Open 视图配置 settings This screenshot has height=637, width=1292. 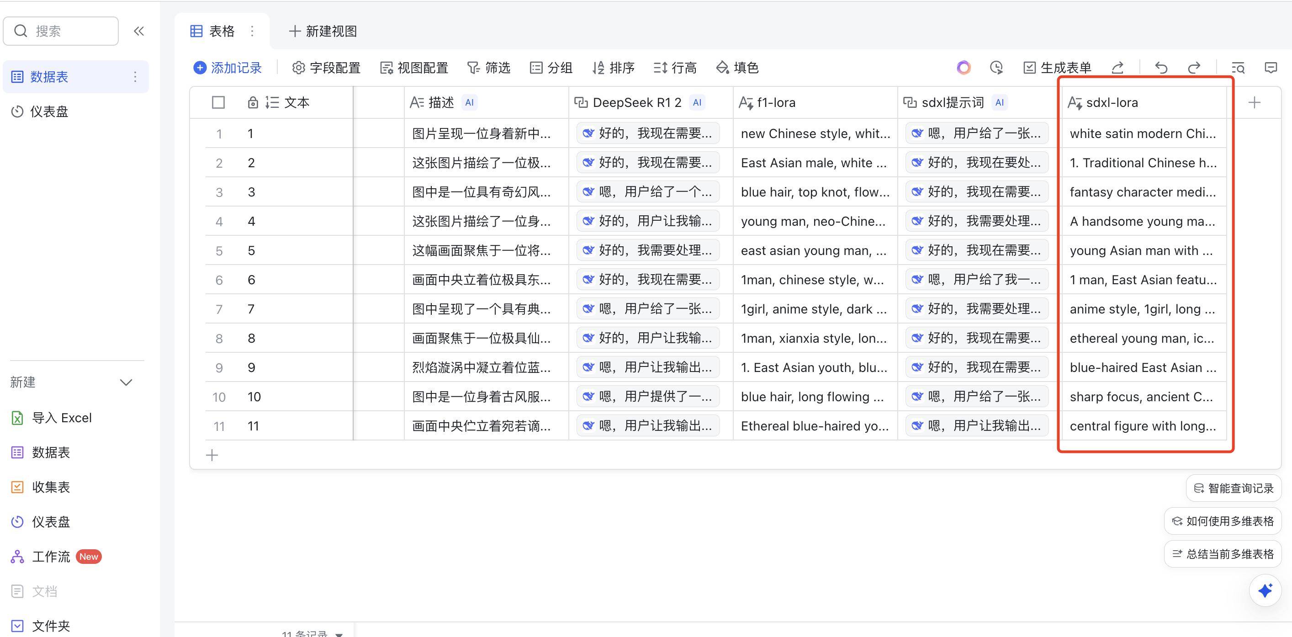point(414,68)
